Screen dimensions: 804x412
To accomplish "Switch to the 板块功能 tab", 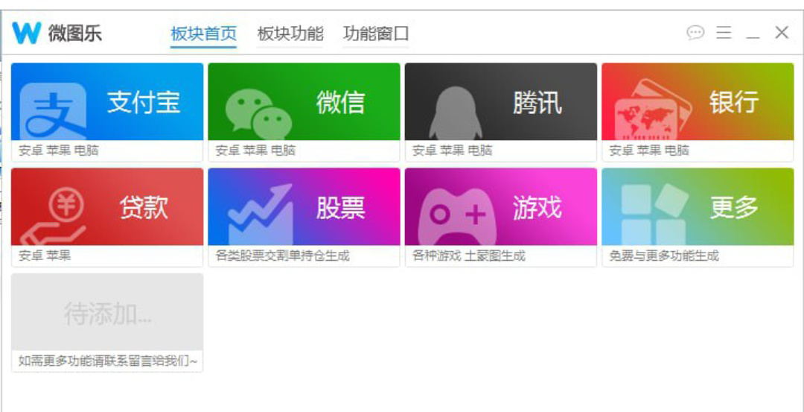I will [290, 34].
